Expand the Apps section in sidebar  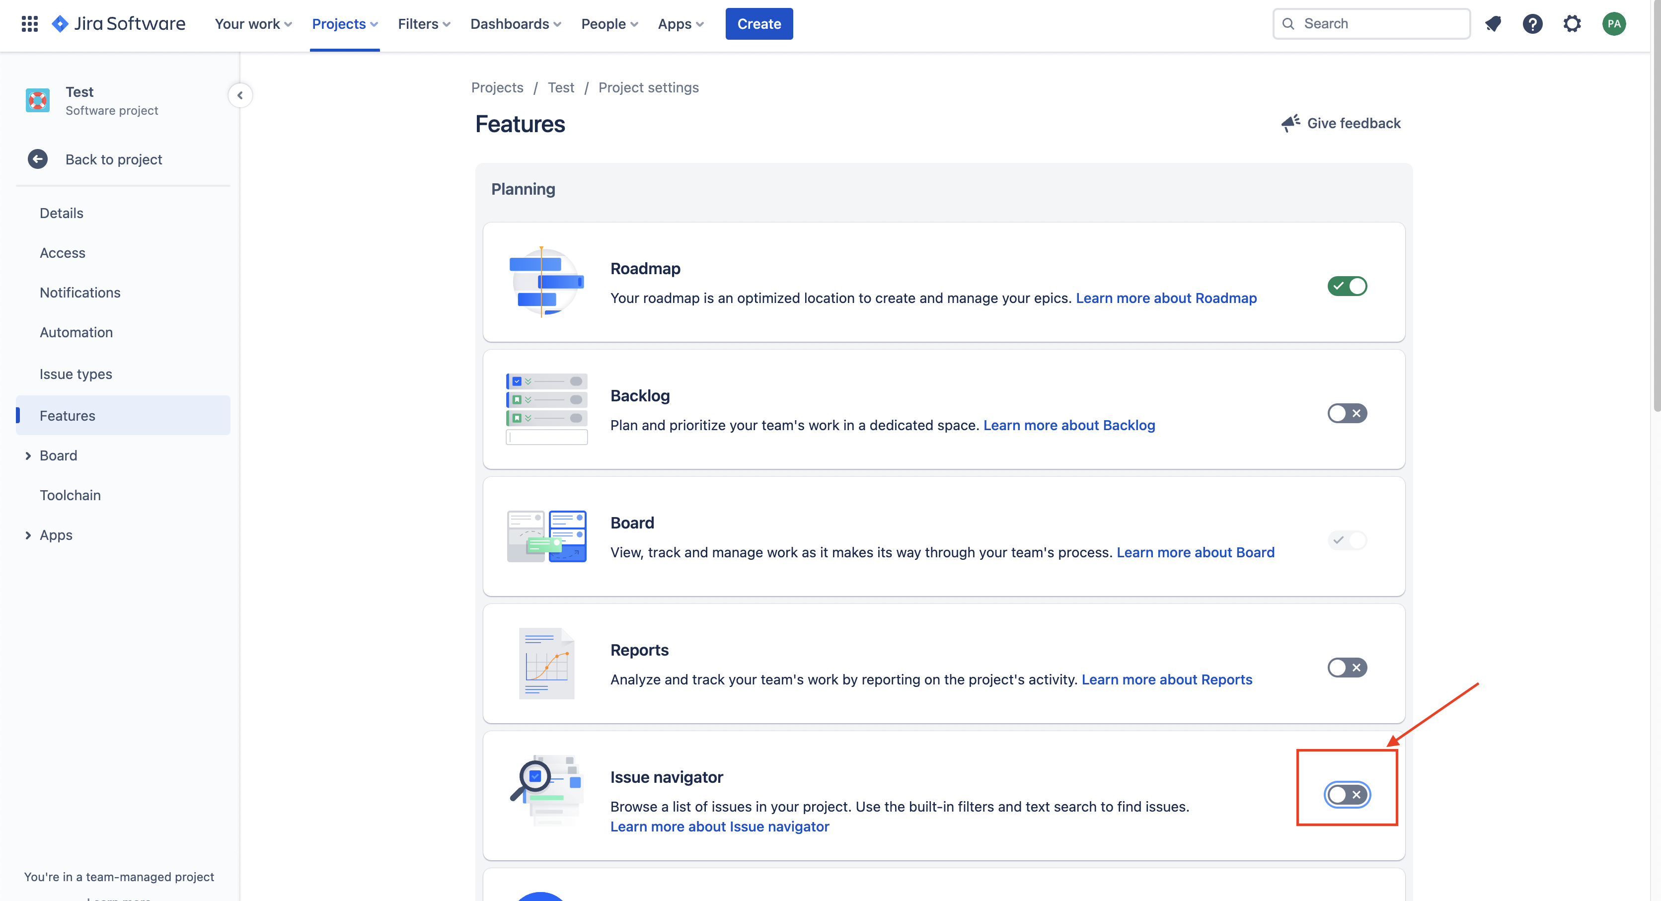28,535
